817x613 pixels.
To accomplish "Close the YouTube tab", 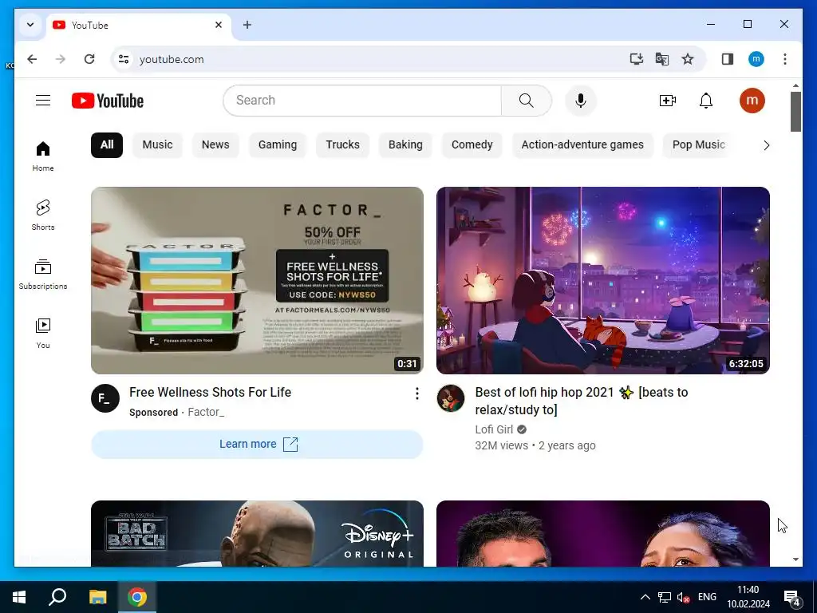I will [219, 25].
